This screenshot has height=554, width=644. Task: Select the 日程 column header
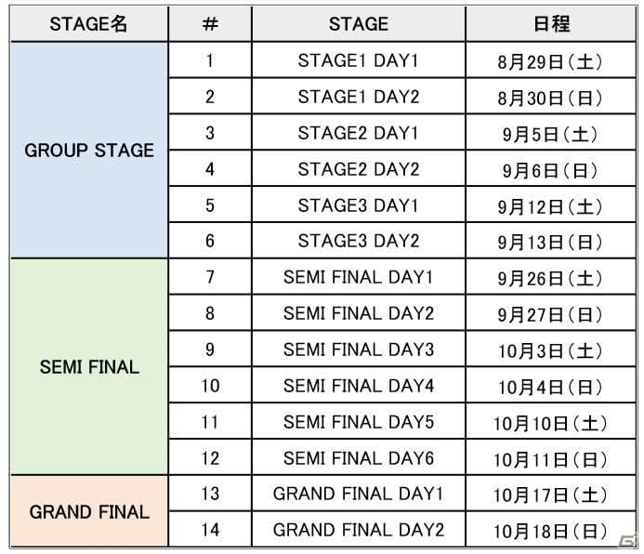click(x=551, y=24)
